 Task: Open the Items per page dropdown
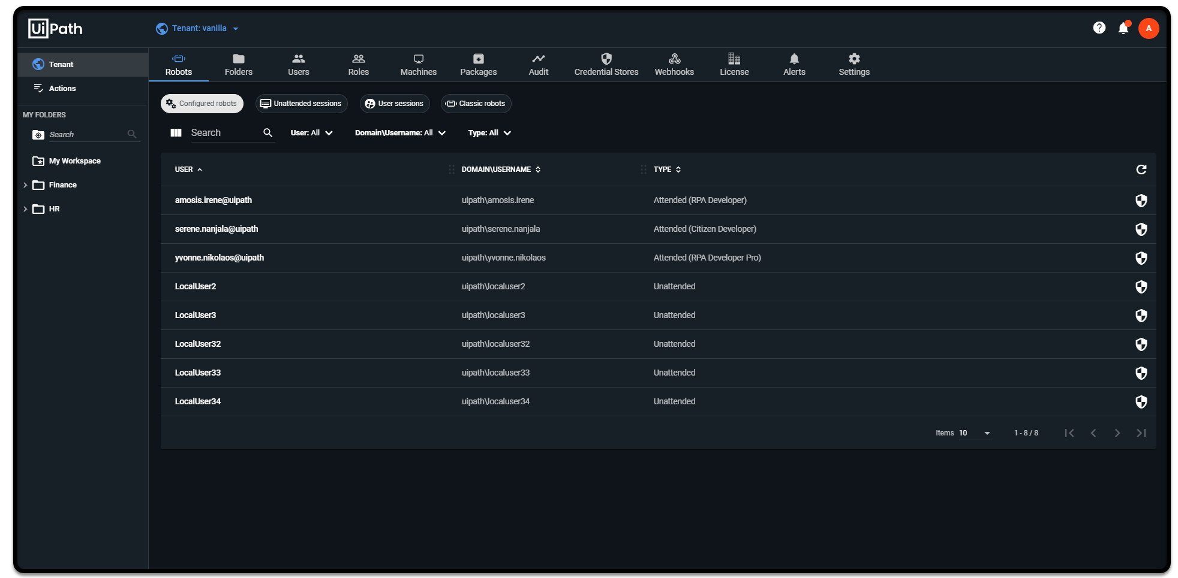(975, 432)
